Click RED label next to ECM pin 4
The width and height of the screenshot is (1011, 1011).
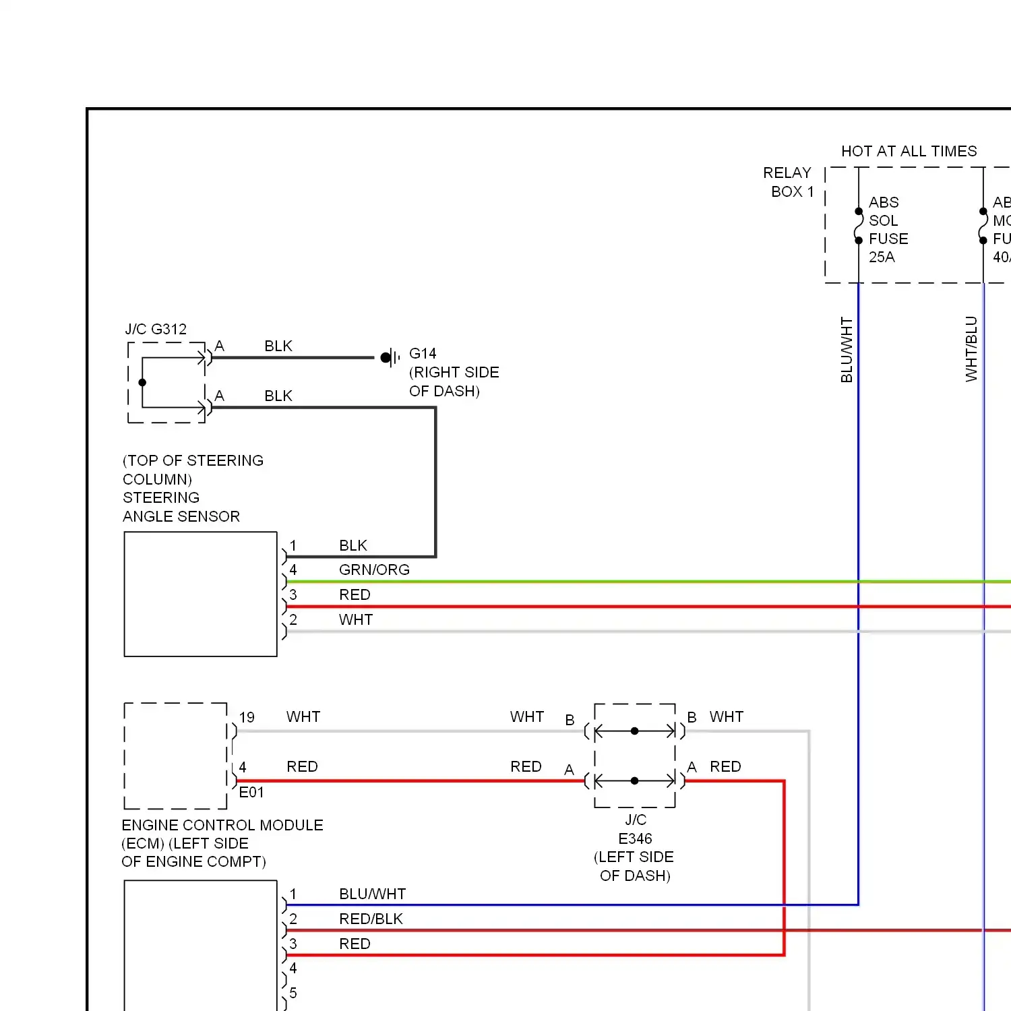coord(302,766)
